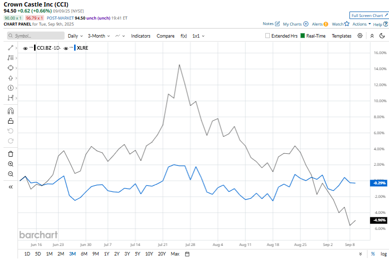This screenshot has width=389, height=261.
Task: Collapse the drawing toolbar with double chevron
Action: [11, 187]
